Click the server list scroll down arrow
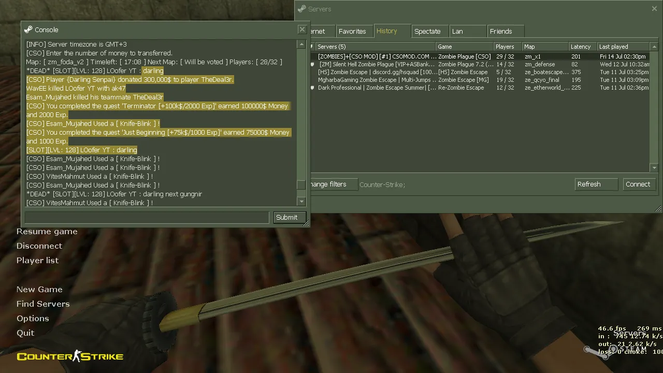The width and height of the screenshot is (663, 373). pos(654,167)
